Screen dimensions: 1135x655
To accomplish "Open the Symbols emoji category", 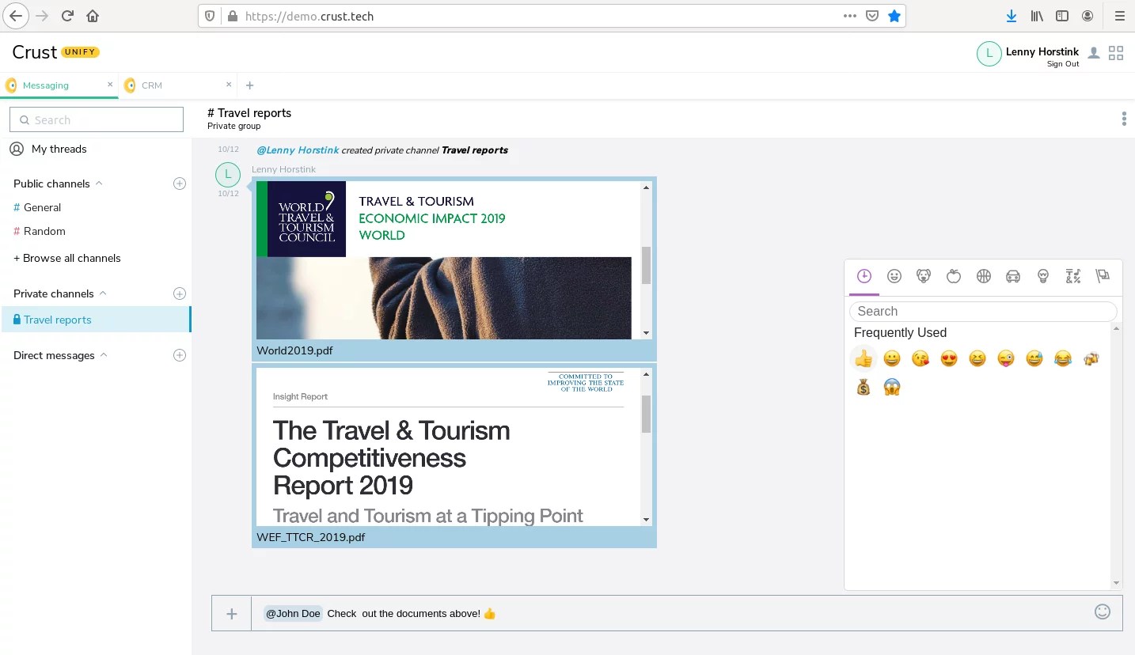I will [1073, 276].
